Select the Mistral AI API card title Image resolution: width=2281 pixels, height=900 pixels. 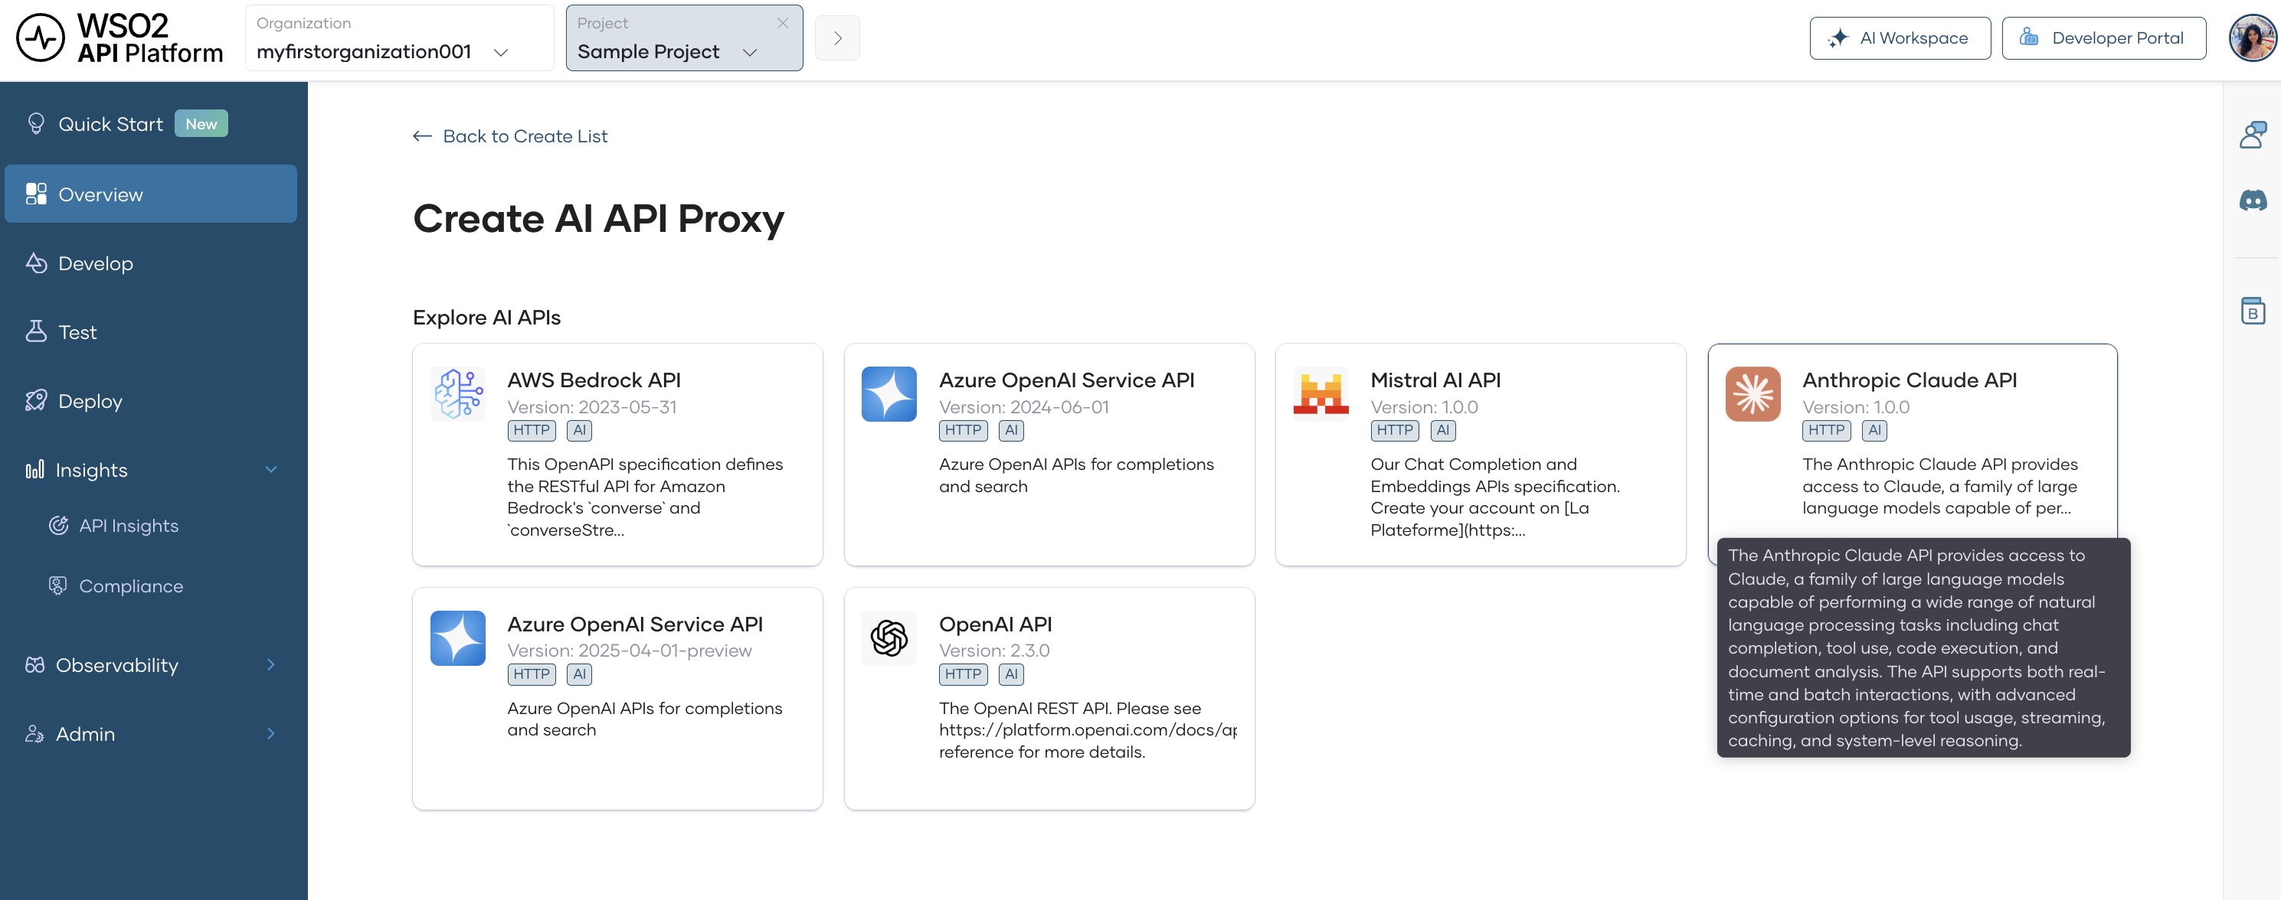1435,380
